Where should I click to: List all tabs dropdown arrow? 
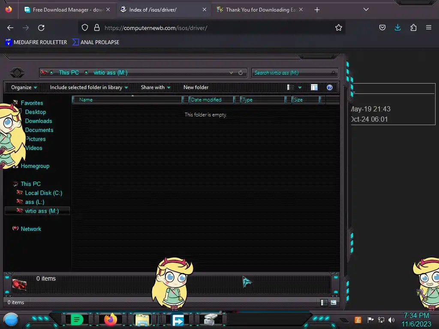[x=366, y=9]
